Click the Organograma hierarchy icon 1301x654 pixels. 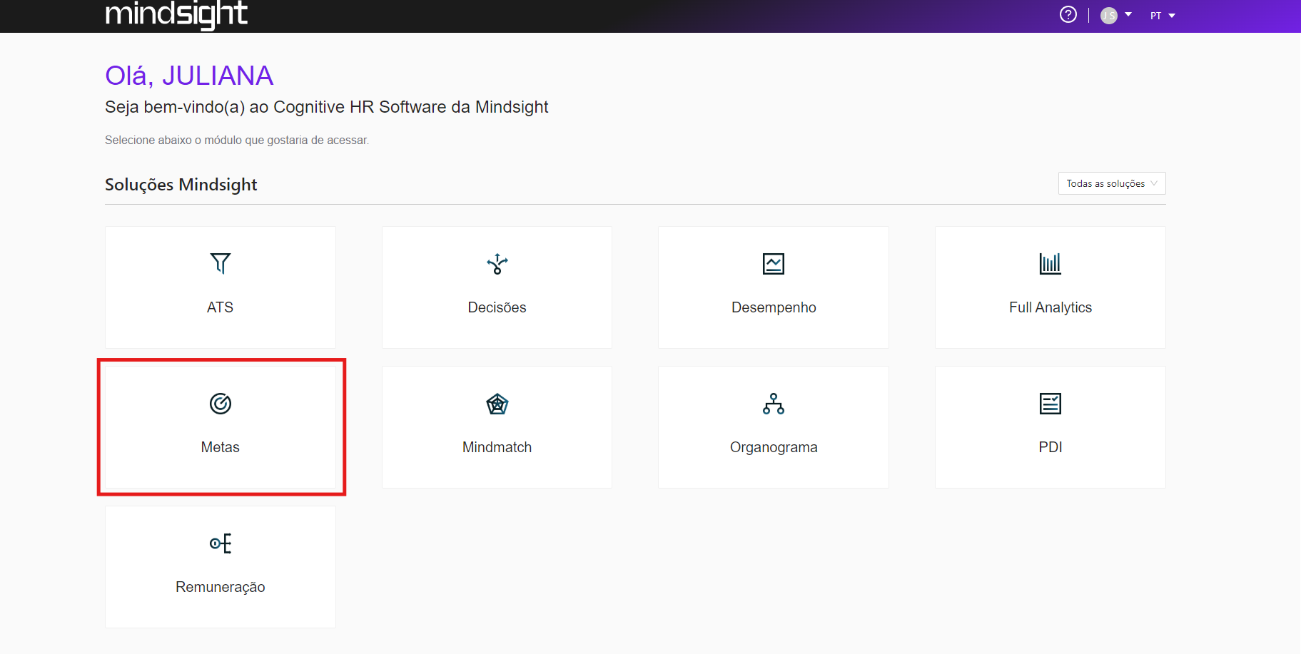click(x=774, y=403)
